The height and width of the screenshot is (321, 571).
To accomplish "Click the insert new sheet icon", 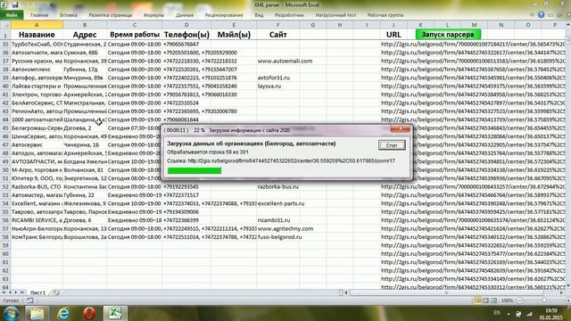I will tap(56, 292).
